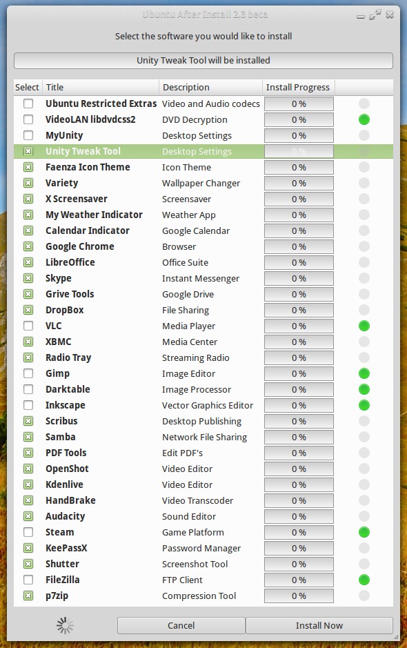Screen dimensions: 407x648
Task: Click the Description column header
Action: click(210, 87)
